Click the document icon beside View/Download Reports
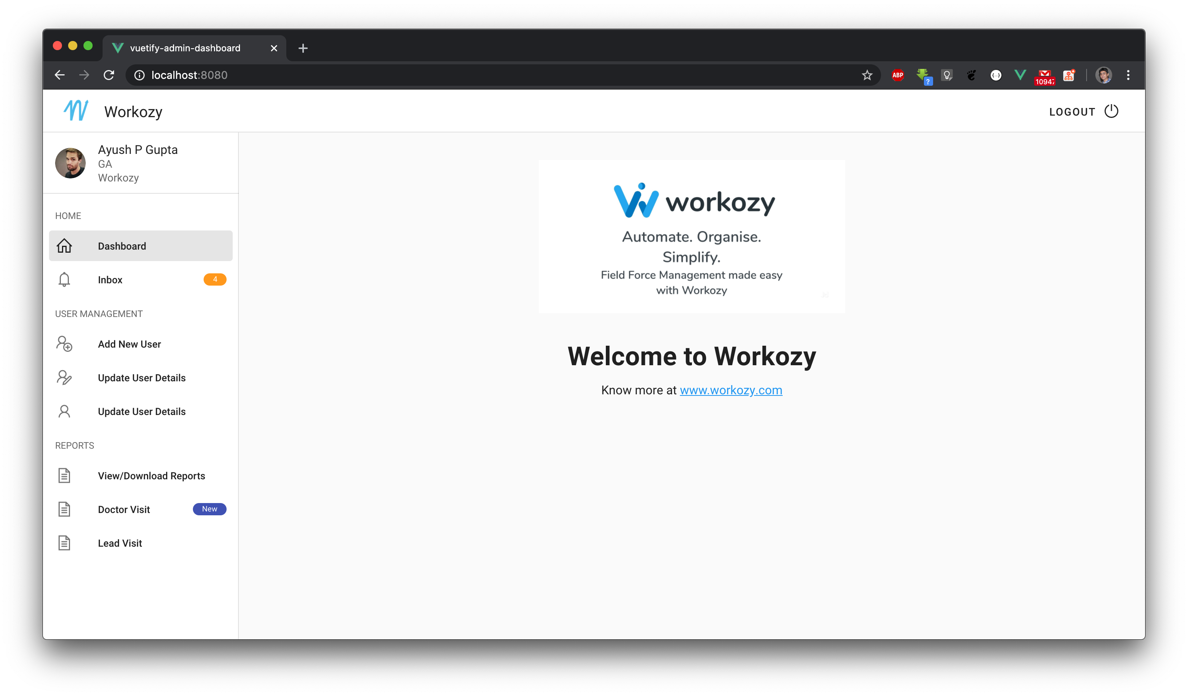The height and width of the screenshot is (696, 1188). (x=64, y=475)
